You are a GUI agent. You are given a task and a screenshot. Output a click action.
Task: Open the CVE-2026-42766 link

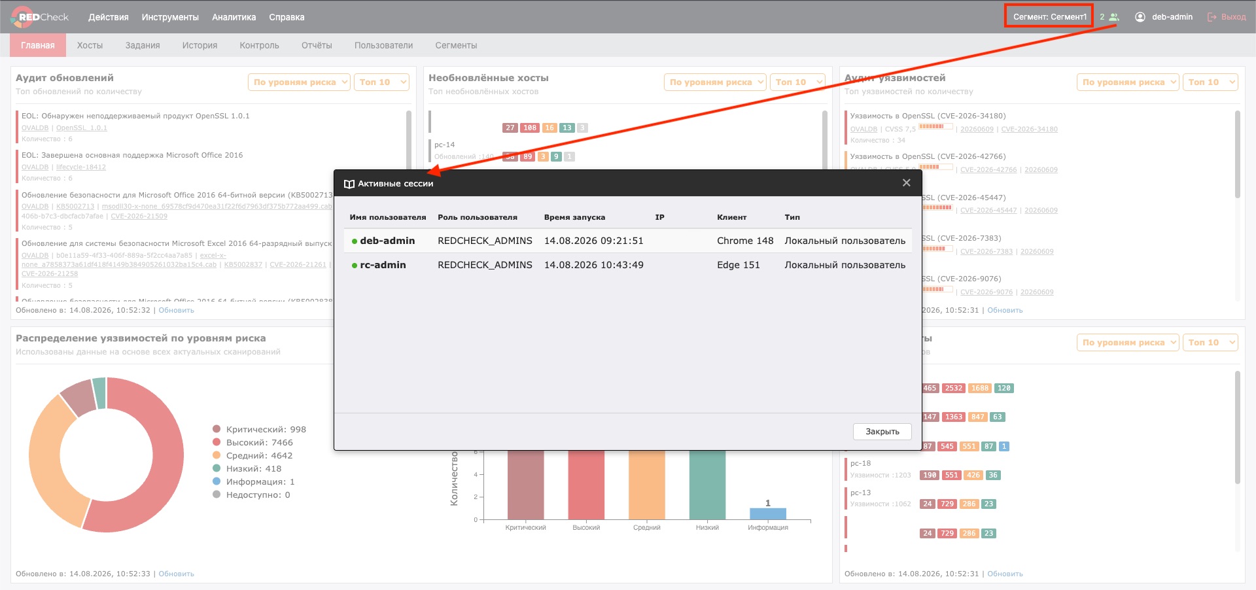point(988,169)
